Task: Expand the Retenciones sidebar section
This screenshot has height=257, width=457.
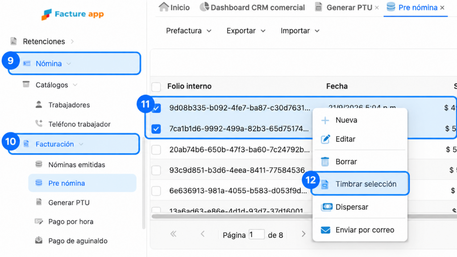Action: coord(72,41)
